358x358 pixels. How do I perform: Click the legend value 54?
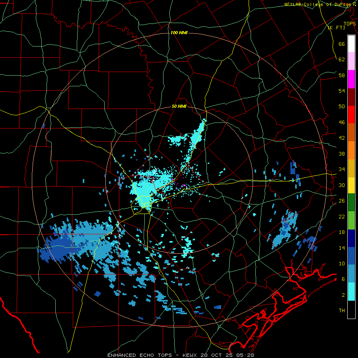tap(342, 91)
